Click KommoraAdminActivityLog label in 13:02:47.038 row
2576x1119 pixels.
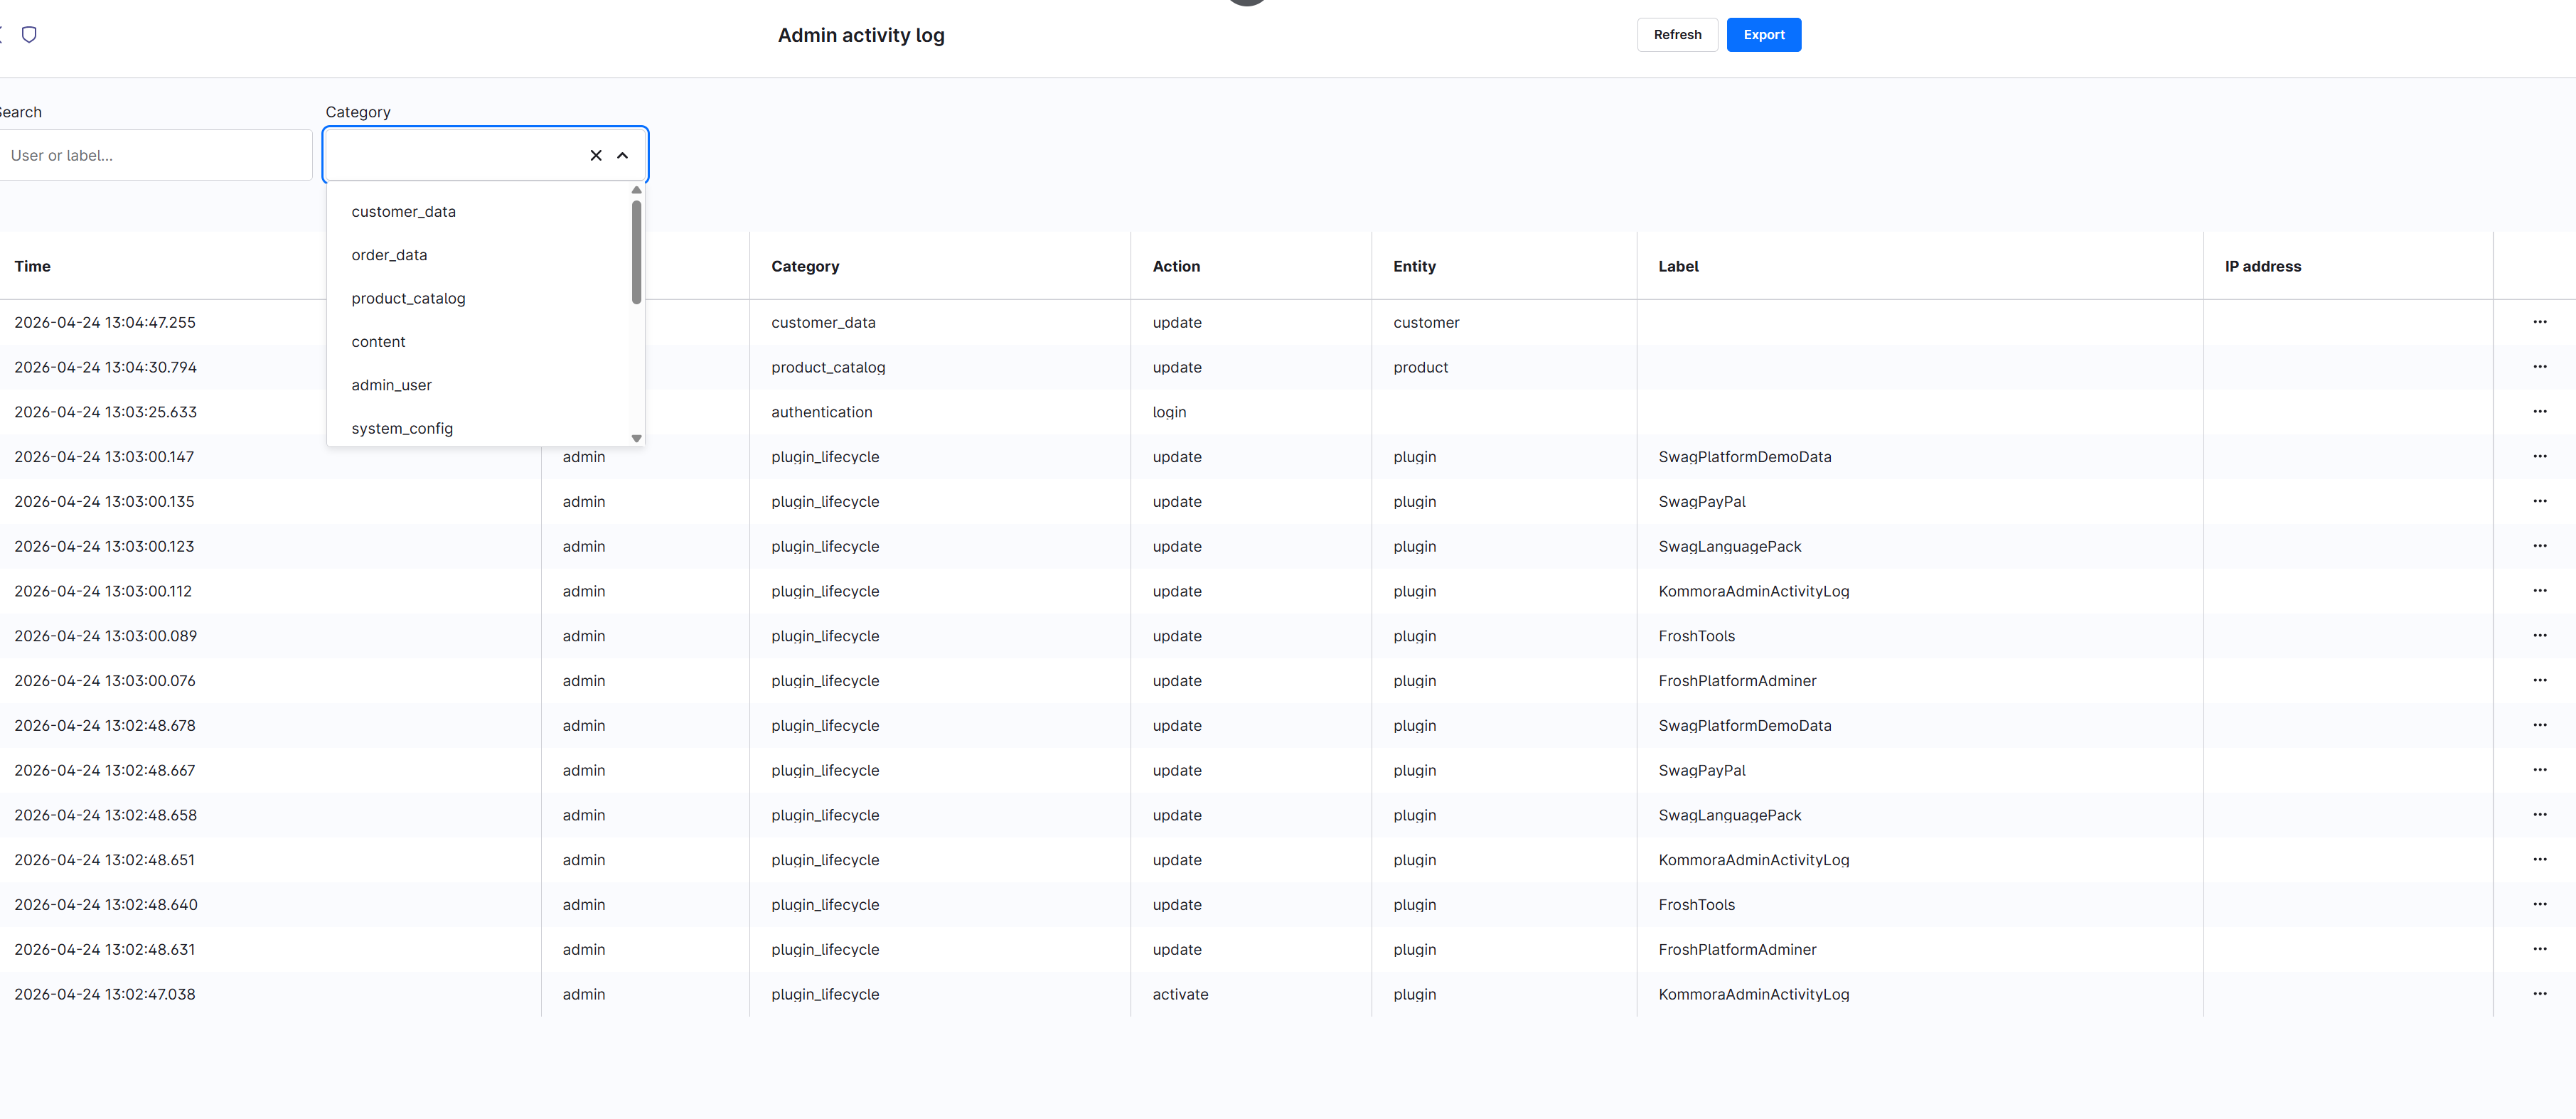tap(1753, 994)
